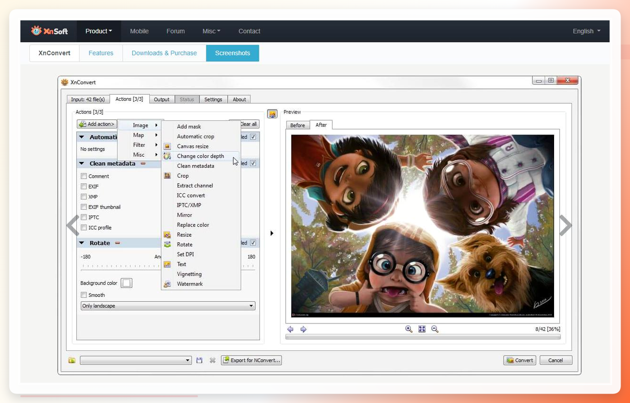Image resolution: width=630 pixels, height=403 pixels.
Task: Fit preview image to window
Action: 422,329
